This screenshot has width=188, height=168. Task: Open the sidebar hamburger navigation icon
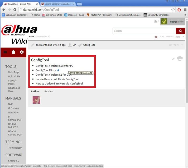tap(5, 52)
